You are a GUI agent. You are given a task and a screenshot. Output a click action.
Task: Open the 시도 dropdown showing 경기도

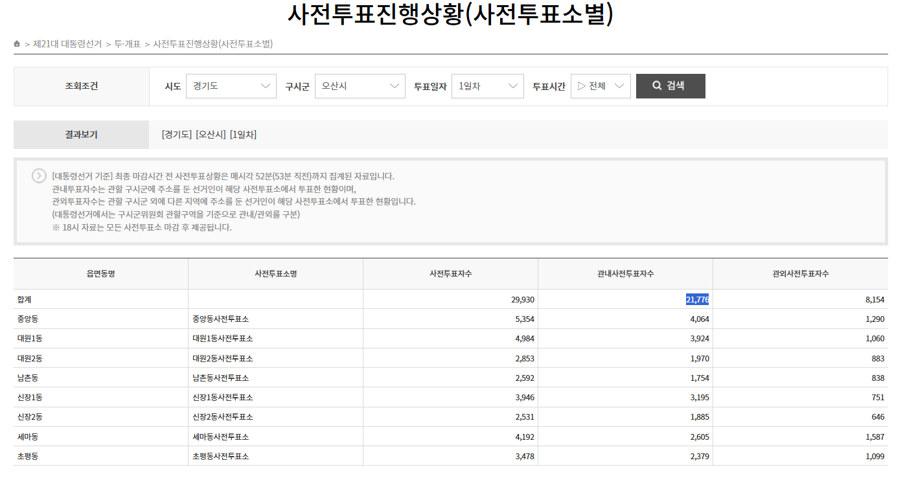[x=231, y=86]
